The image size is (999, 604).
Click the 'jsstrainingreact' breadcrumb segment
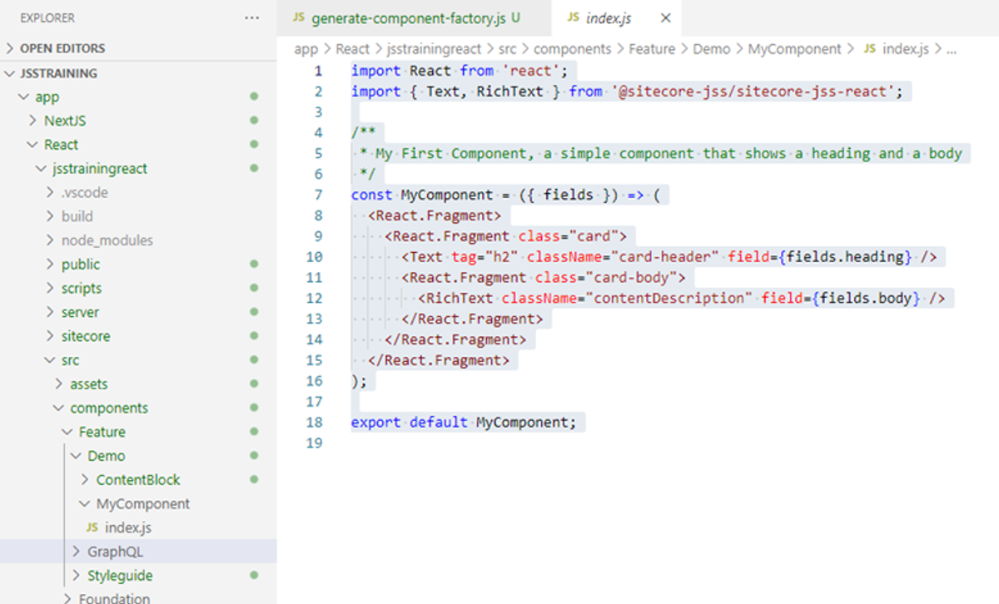(435, 49)
